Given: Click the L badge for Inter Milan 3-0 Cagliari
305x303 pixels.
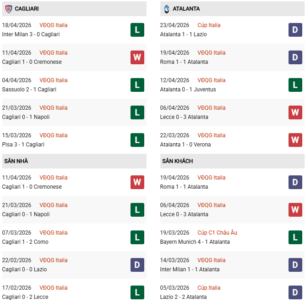Looking at the screenshot, I should point(137,30).
